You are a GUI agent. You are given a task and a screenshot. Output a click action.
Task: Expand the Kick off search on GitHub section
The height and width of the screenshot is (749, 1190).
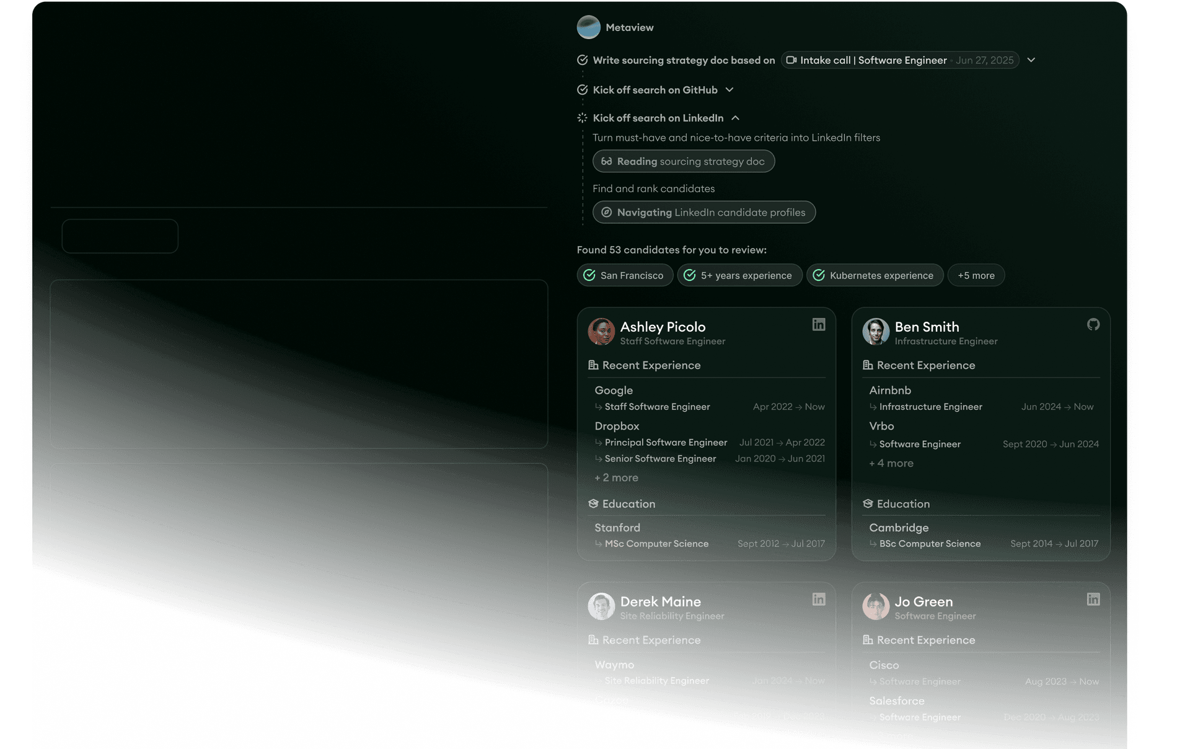[729, 90]
